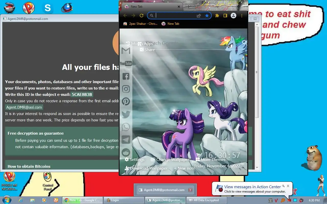Open the Chrome extensions puzzle icon
327x204 pixels.
coord(217,16)
